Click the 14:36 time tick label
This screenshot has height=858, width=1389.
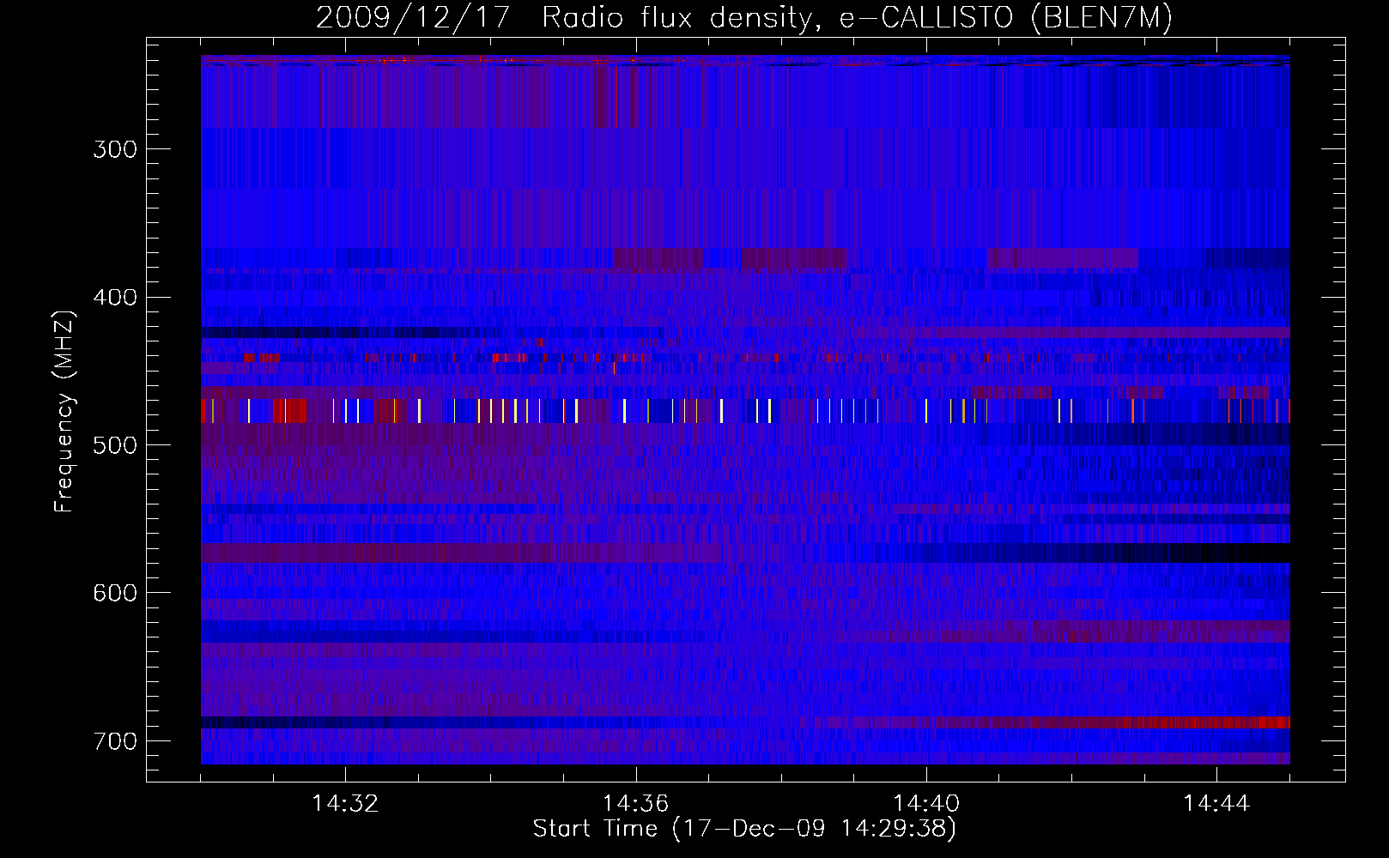[x=635, y=804]
